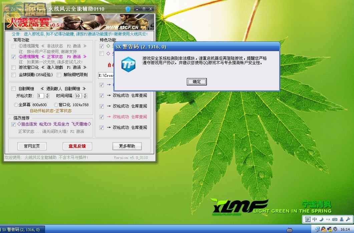
Task: Click the blue shirt skin icon in title bar
Action: pyautogui.click(x=128, y=9)
